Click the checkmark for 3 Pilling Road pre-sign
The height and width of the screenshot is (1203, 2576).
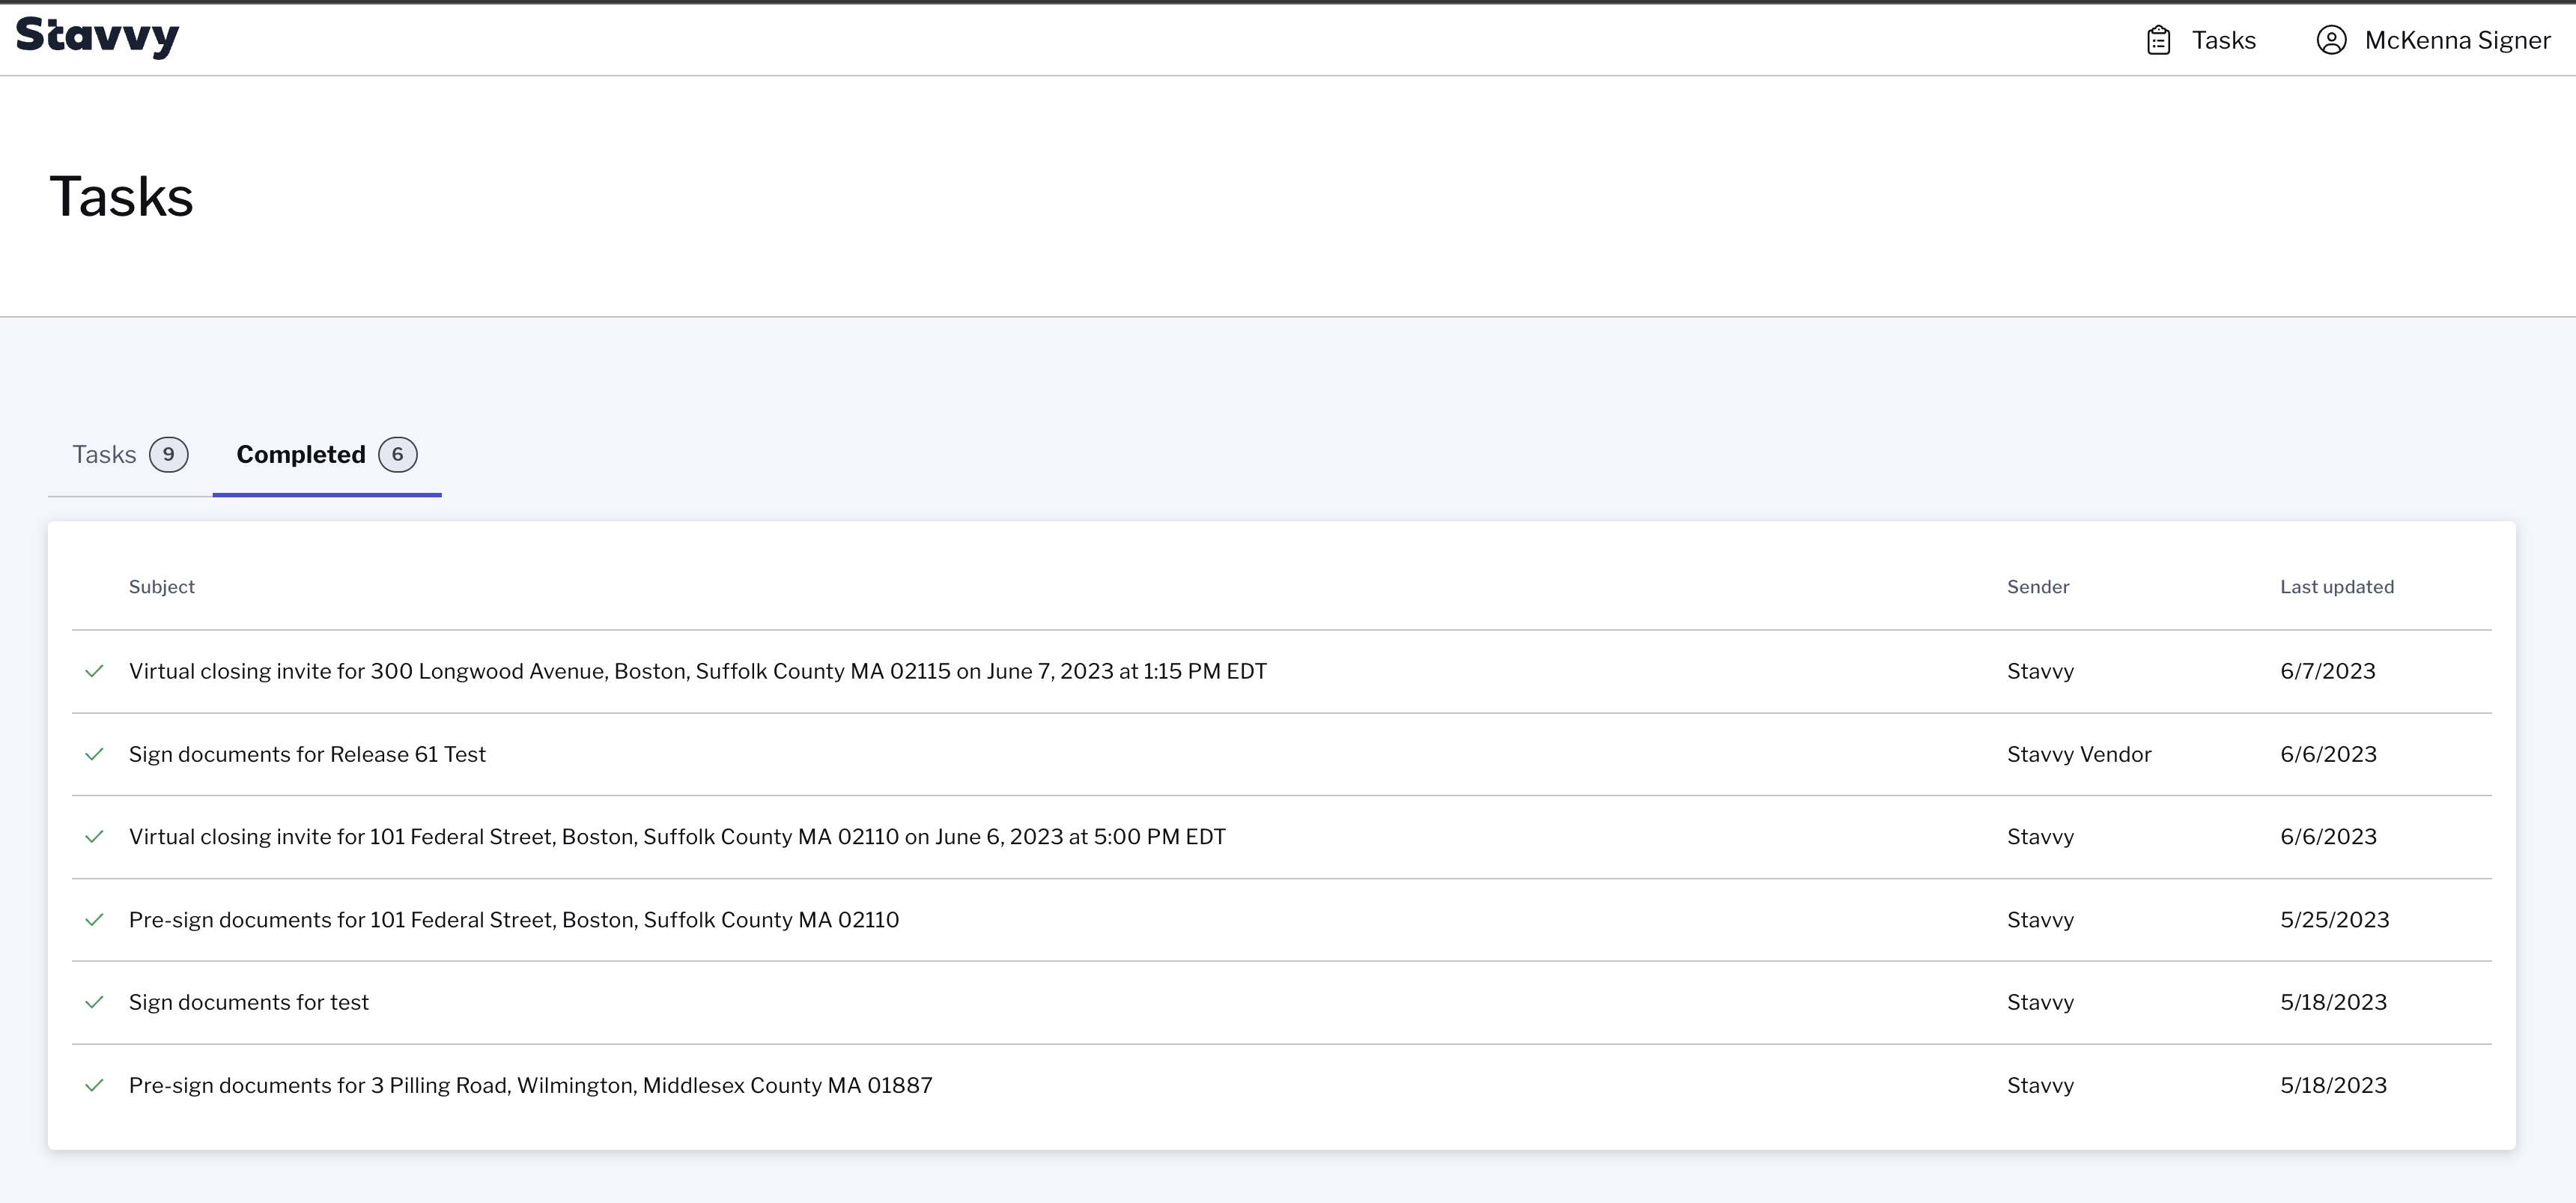[94, 1085]
